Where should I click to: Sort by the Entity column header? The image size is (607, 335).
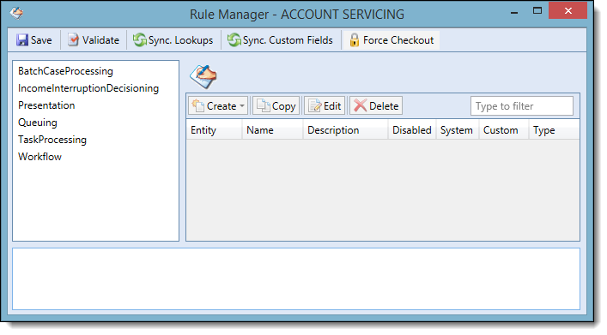point(214,130)
